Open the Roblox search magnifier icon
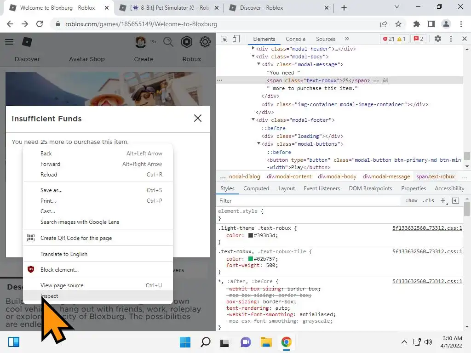The image size is (471, 353). [168, 42]
